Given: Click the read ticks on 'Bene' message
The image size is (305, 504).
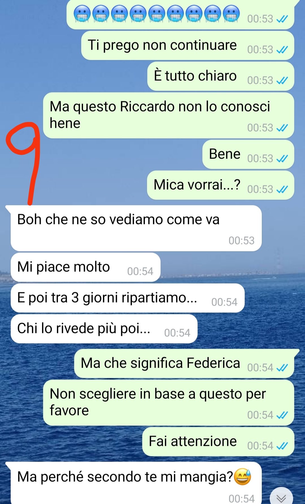Looking at the screenshot, I should pos(282,159).
